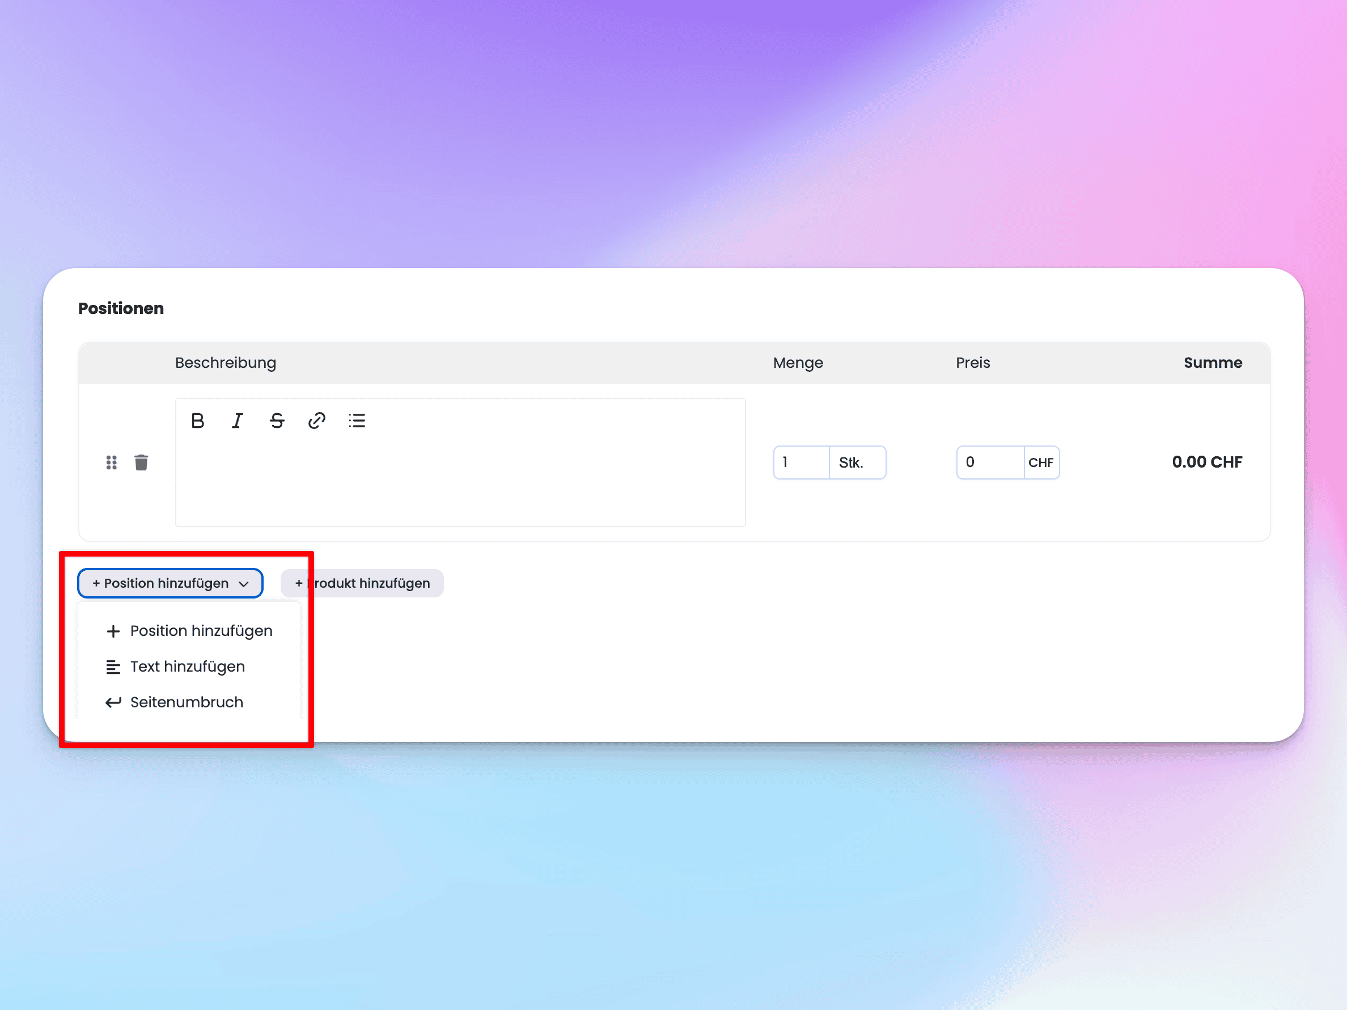Insert a link in description

point(317,421)
